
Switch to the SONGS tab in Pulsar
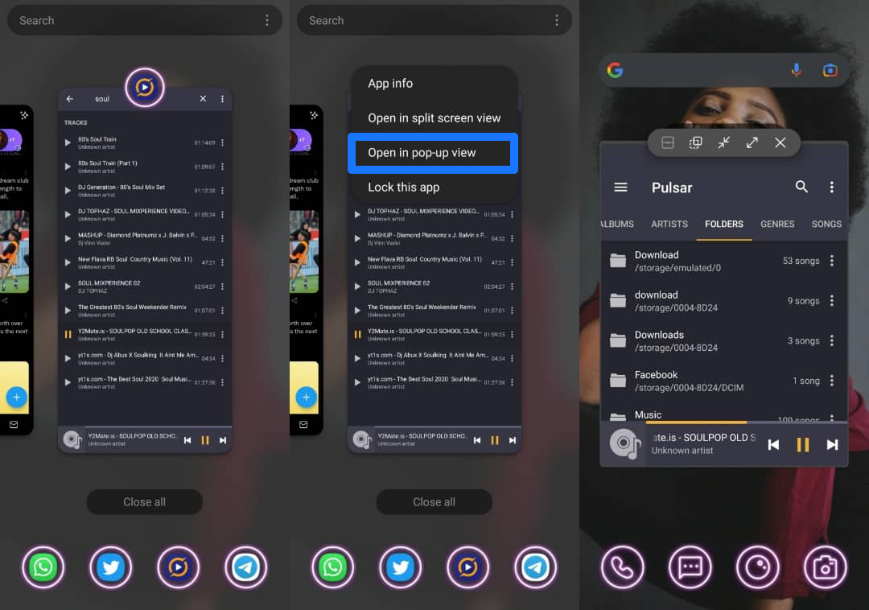(826, 224)
